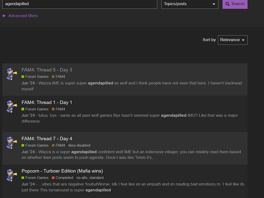Open FAM4: Thread 5 - Day 3
264x198 pixels.
coord(47,70)
